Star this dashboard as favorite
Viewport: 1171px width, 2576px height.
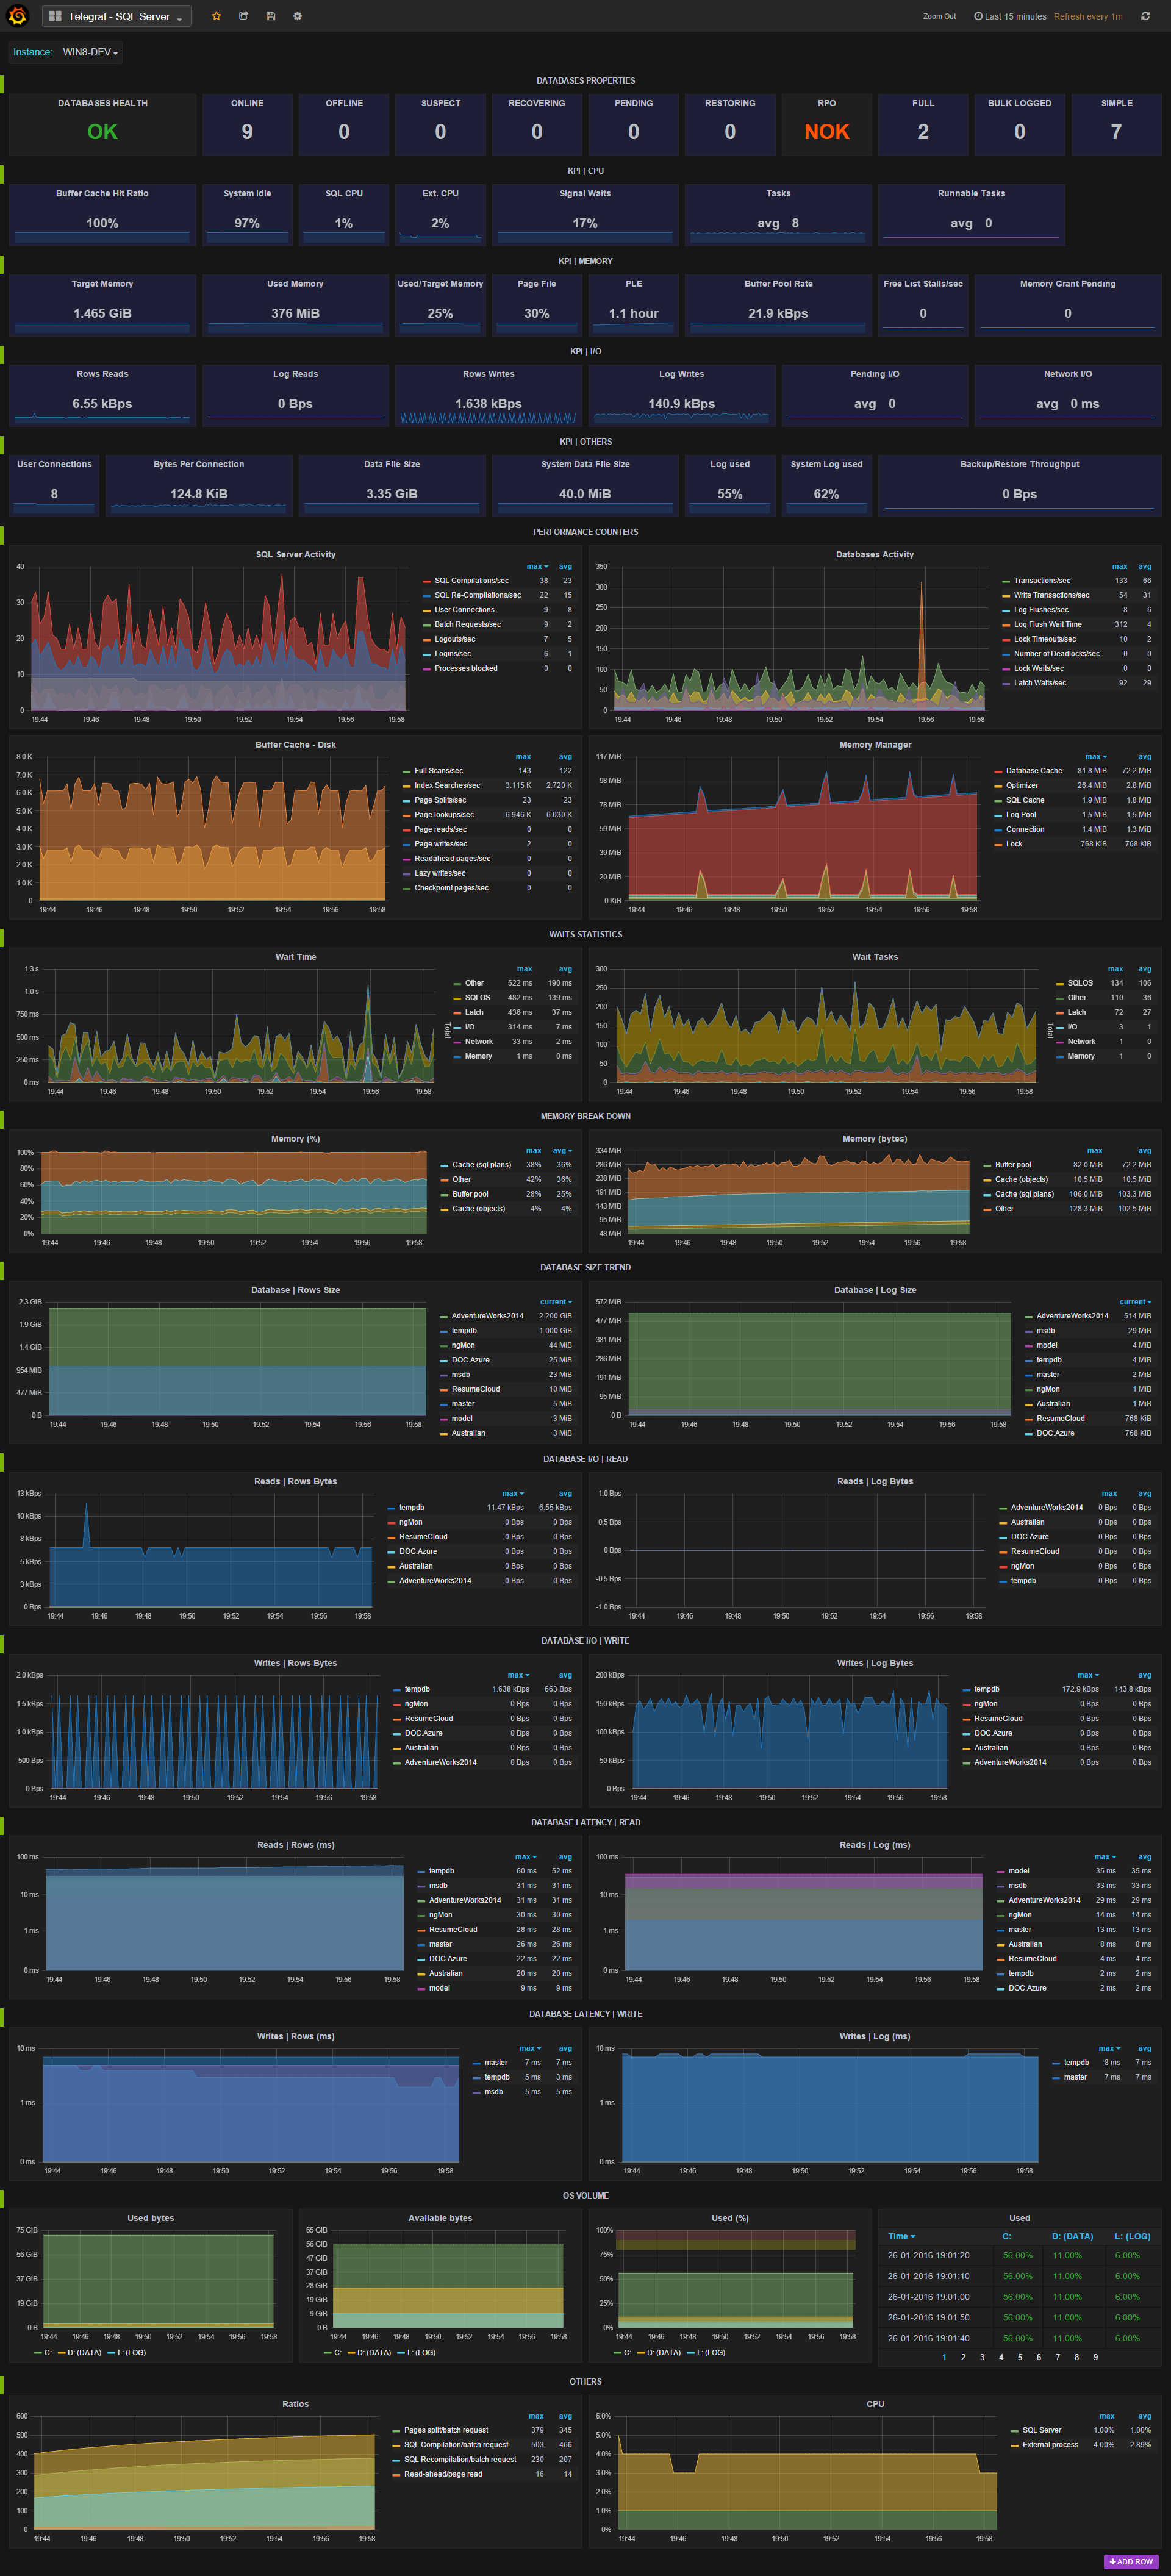click(x=216, y=16)
